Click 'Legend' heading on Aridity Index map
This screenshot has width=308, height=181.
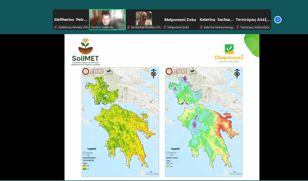[x=175, y=149]
